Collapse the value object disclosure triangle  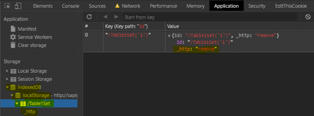(169, 36)
